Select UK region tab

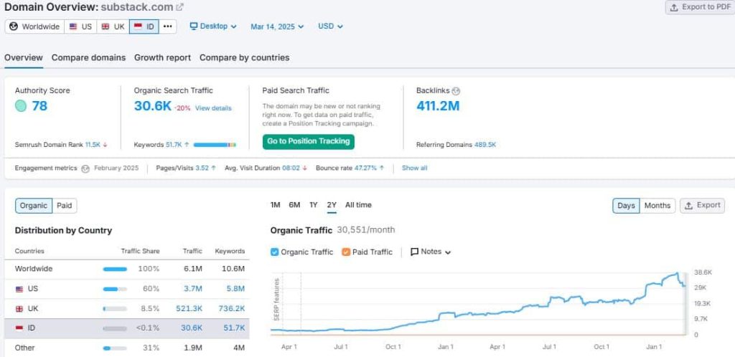pyautogui.click(x=113, y=27)
